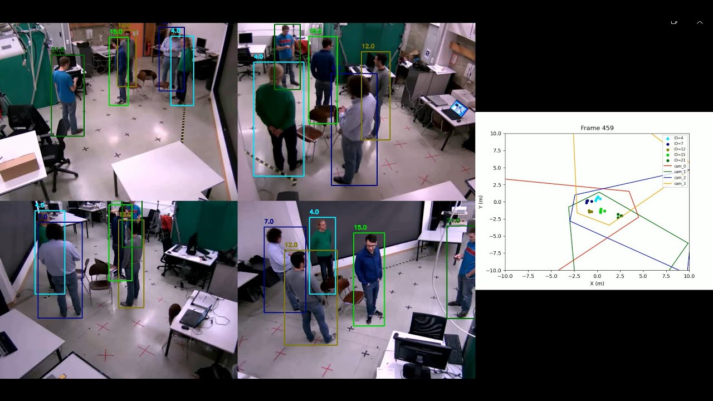Screen dimensions: 713x401
Task: Select the ID=7 legend entry
Action: point(675,143)
